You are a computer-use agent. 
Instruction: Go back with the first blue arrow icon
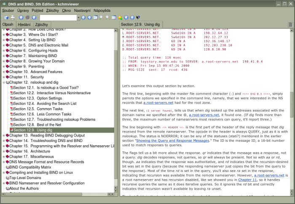(21, 17)
